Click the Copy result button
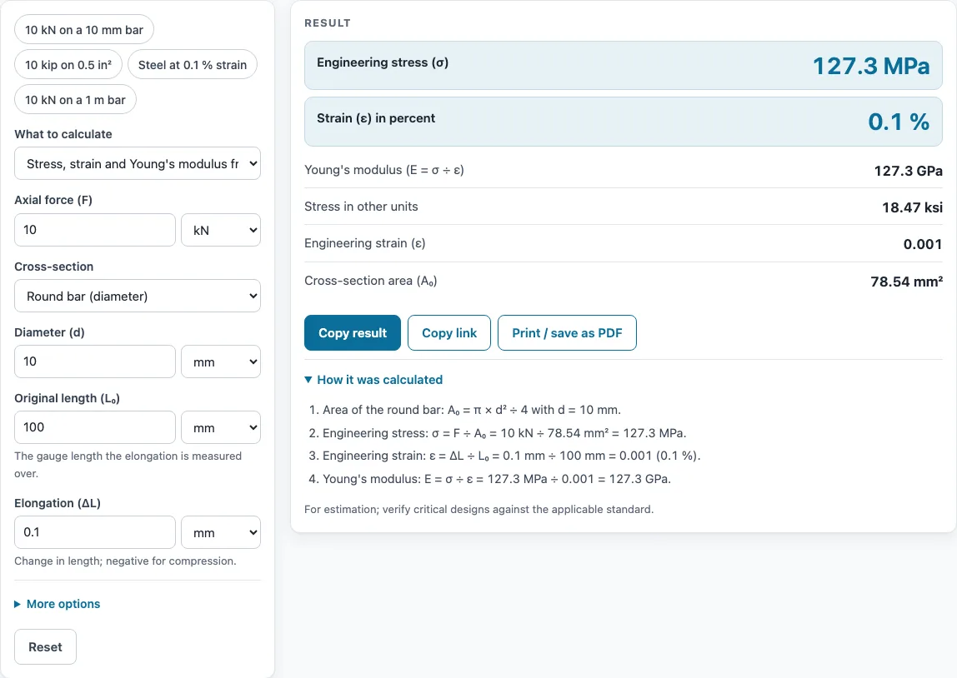The image size is (957, 678). 353,333
